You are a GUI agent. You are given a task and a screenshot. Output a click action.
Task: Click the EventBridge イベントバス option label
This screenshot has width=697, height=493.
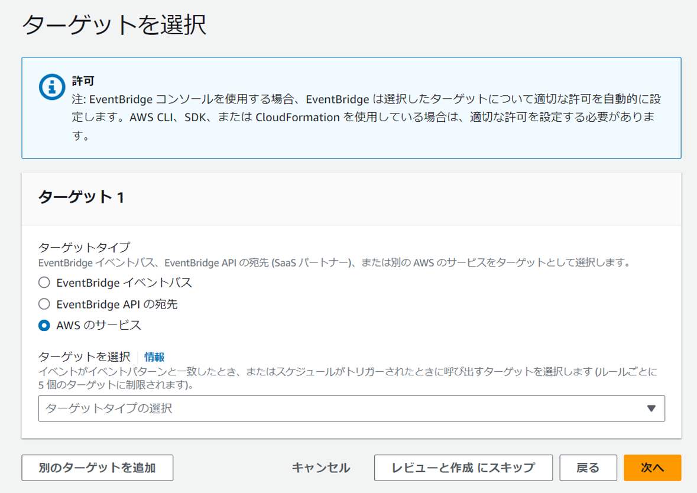[x=124, y=283]
